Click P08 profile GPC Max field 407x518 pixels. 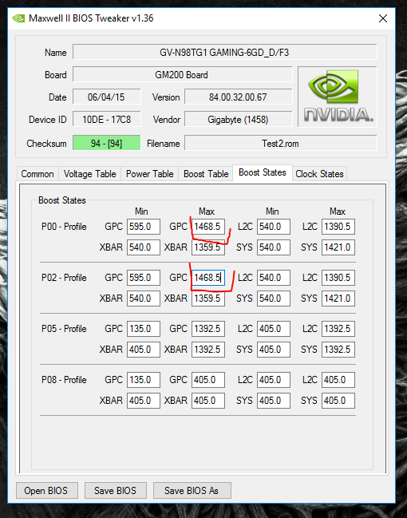[208, 380]
